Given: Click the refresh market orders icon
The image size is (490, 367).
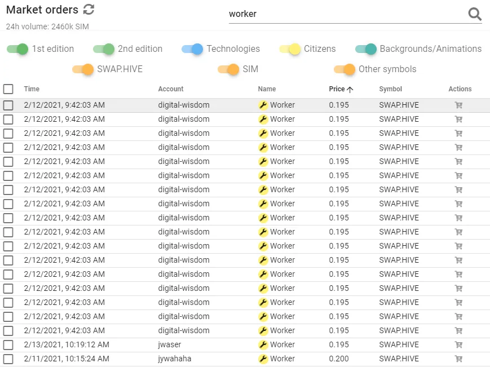Looking at the screenshot, I should [x=89, y=9].
